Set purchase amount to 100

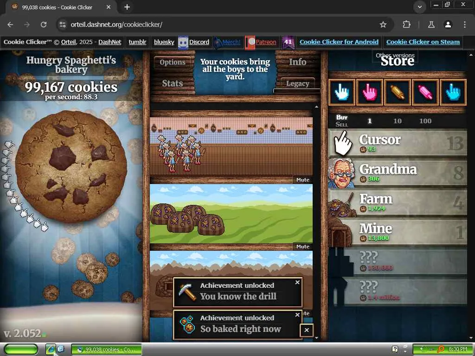(425, 121)
